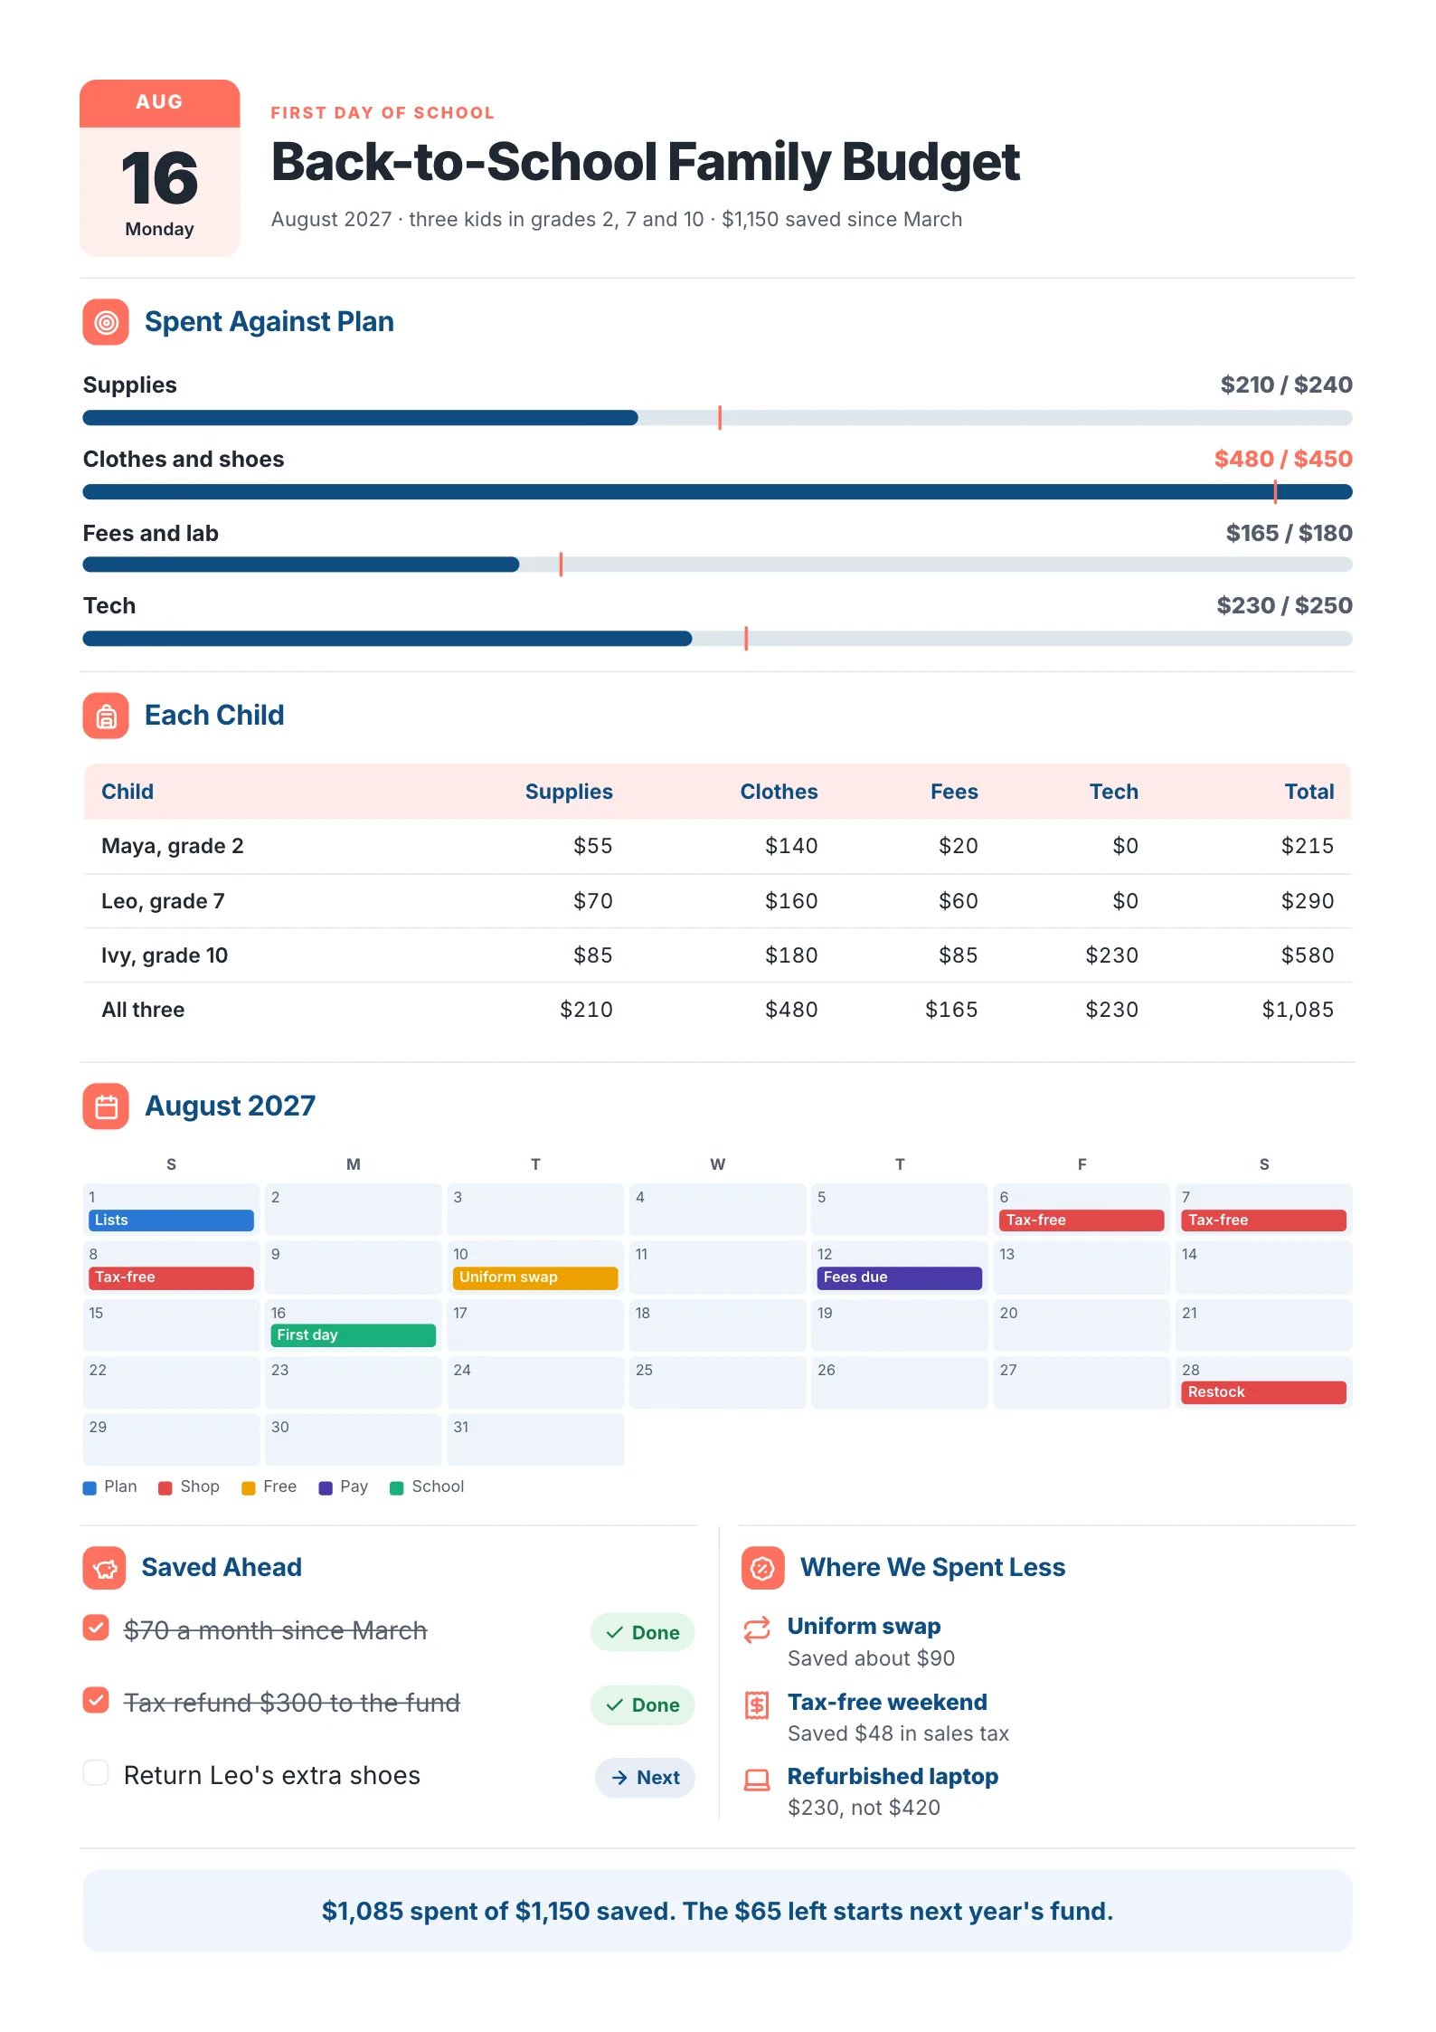Click the Refurbished laptop heading
The width and height of the screenshot is (1436, 2032).
[893, 1777]
